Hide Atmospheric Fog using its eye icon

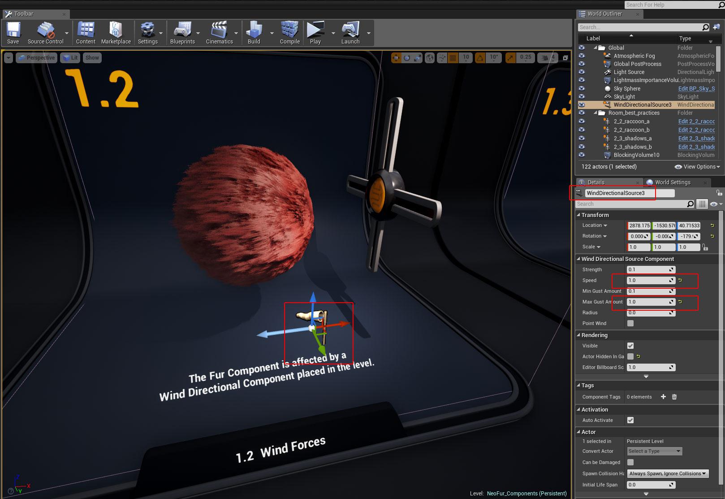[x=582, y=56]
